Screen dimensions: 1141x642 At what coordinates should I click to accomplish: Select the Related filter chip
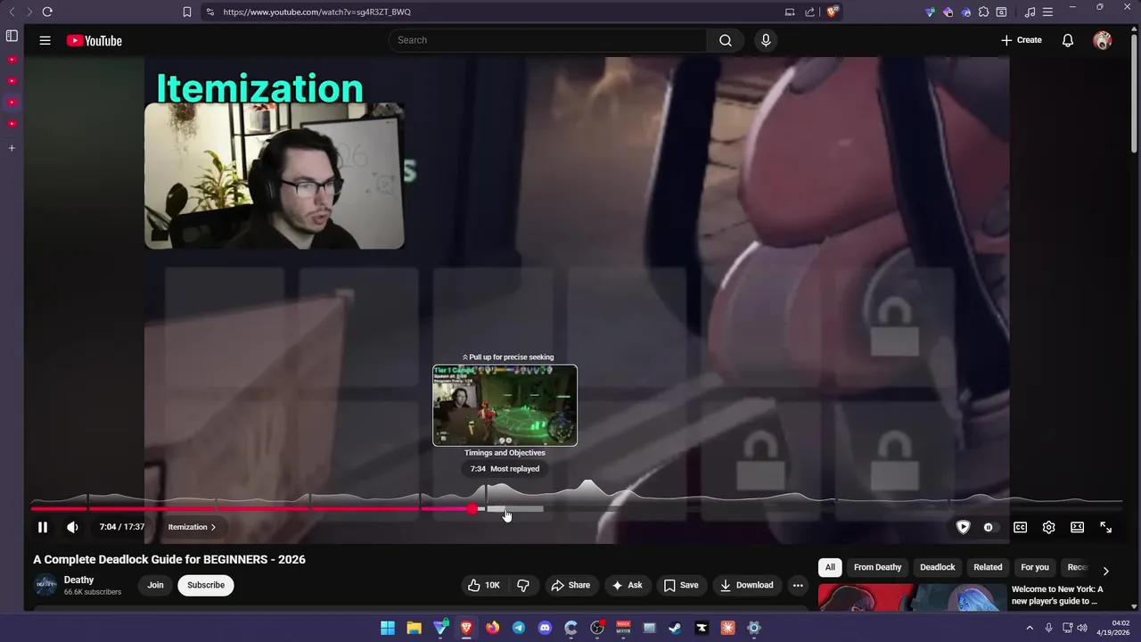coord(988,567)
